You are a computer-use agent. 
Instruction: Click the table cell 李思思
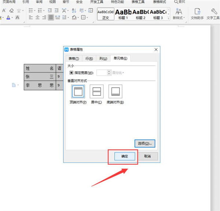click(x=40, y=85)
